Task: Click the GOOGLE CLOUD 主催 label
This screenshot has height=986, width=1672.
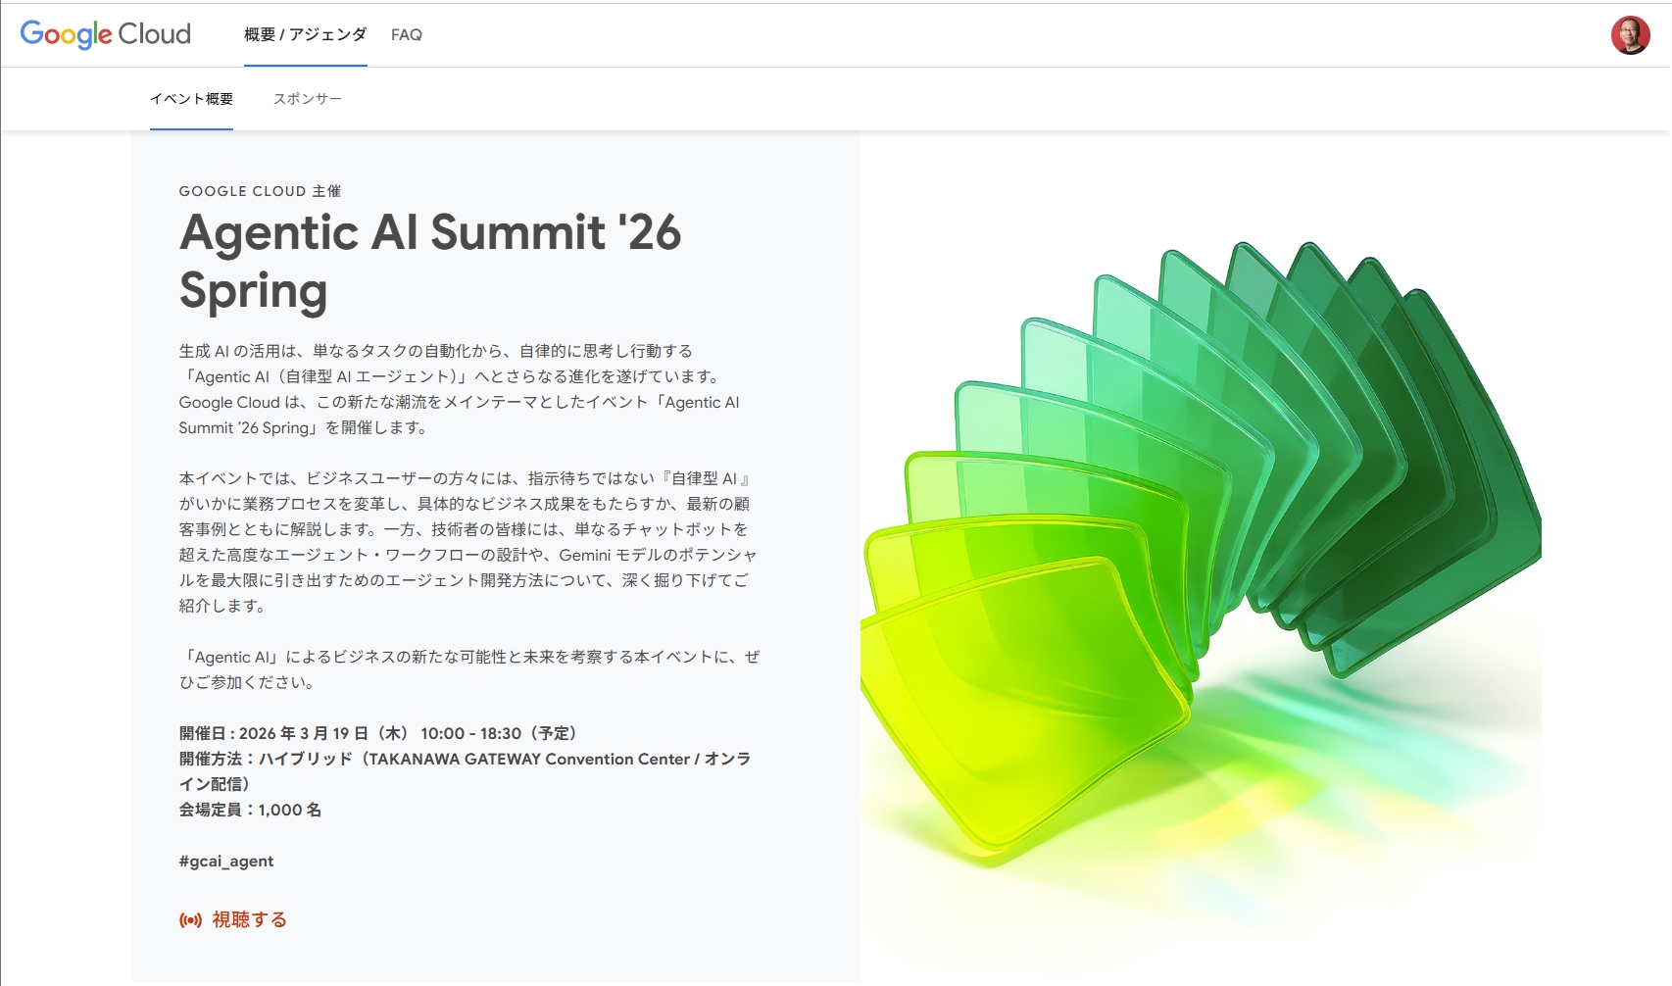Action: (260, 191)
